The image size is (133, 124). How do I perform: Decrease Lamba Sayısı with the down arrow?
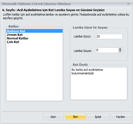pos(120,51)
